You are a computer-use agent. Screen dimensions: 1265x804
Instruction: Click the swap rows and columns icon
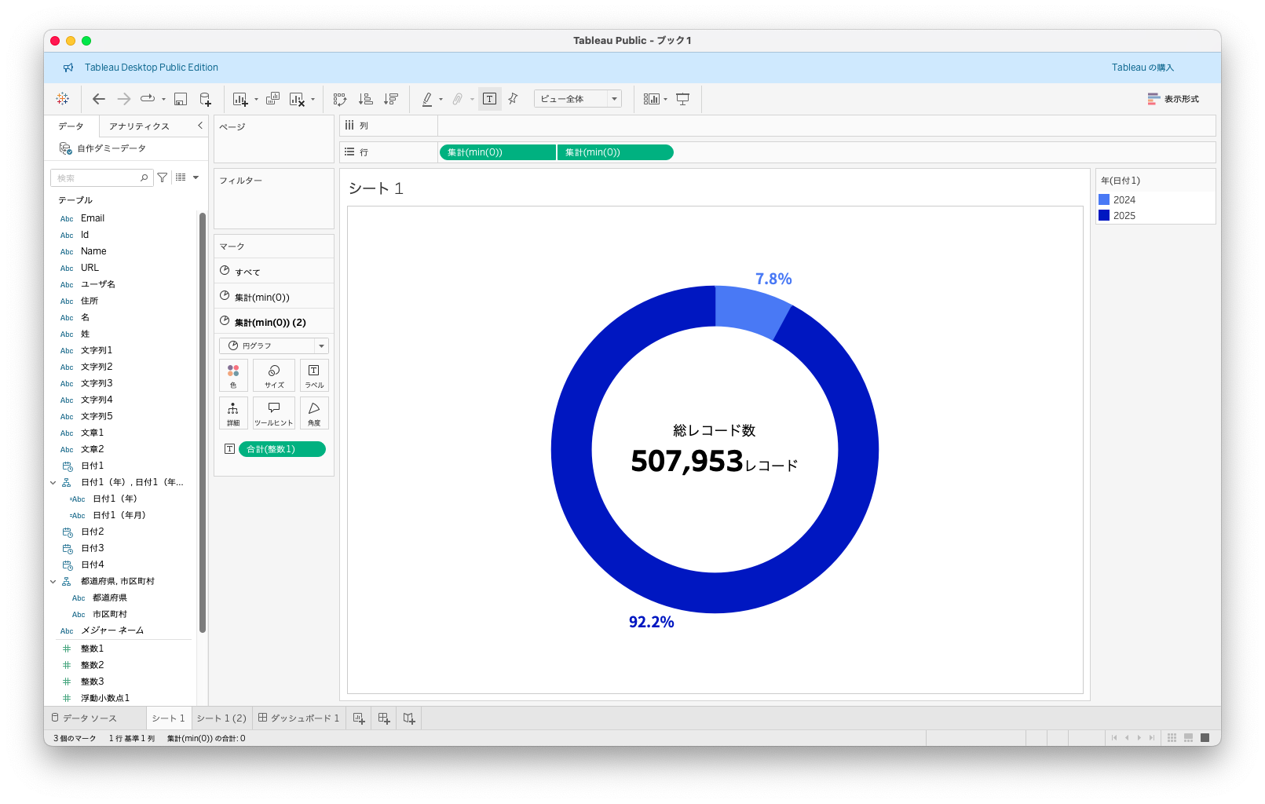click(340, 99)
